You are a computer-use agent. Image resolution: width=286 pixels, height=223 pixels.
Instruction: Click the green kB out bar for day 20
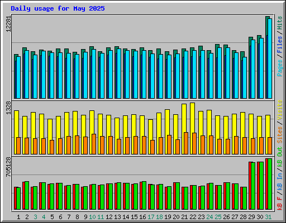pos(178,196)
